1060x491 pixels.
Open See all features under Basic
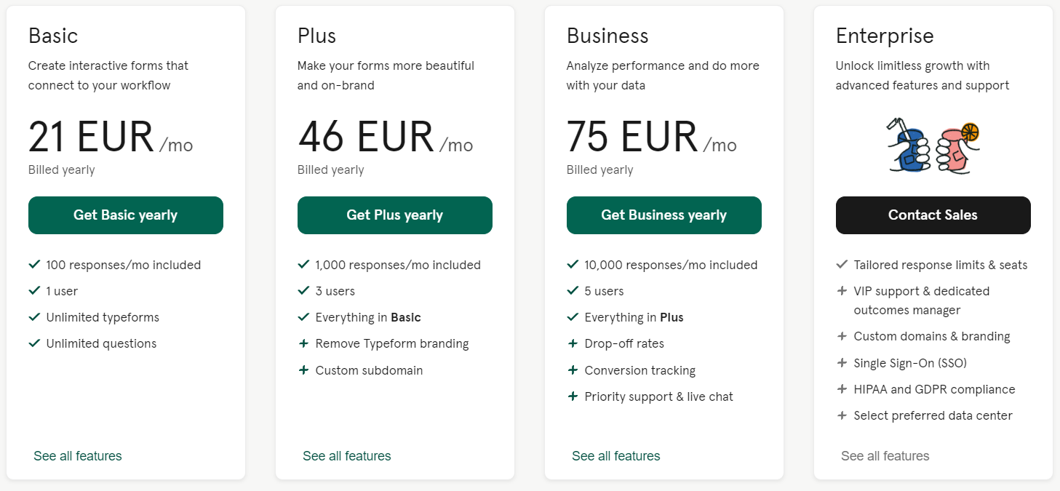[x=78, y=456]
